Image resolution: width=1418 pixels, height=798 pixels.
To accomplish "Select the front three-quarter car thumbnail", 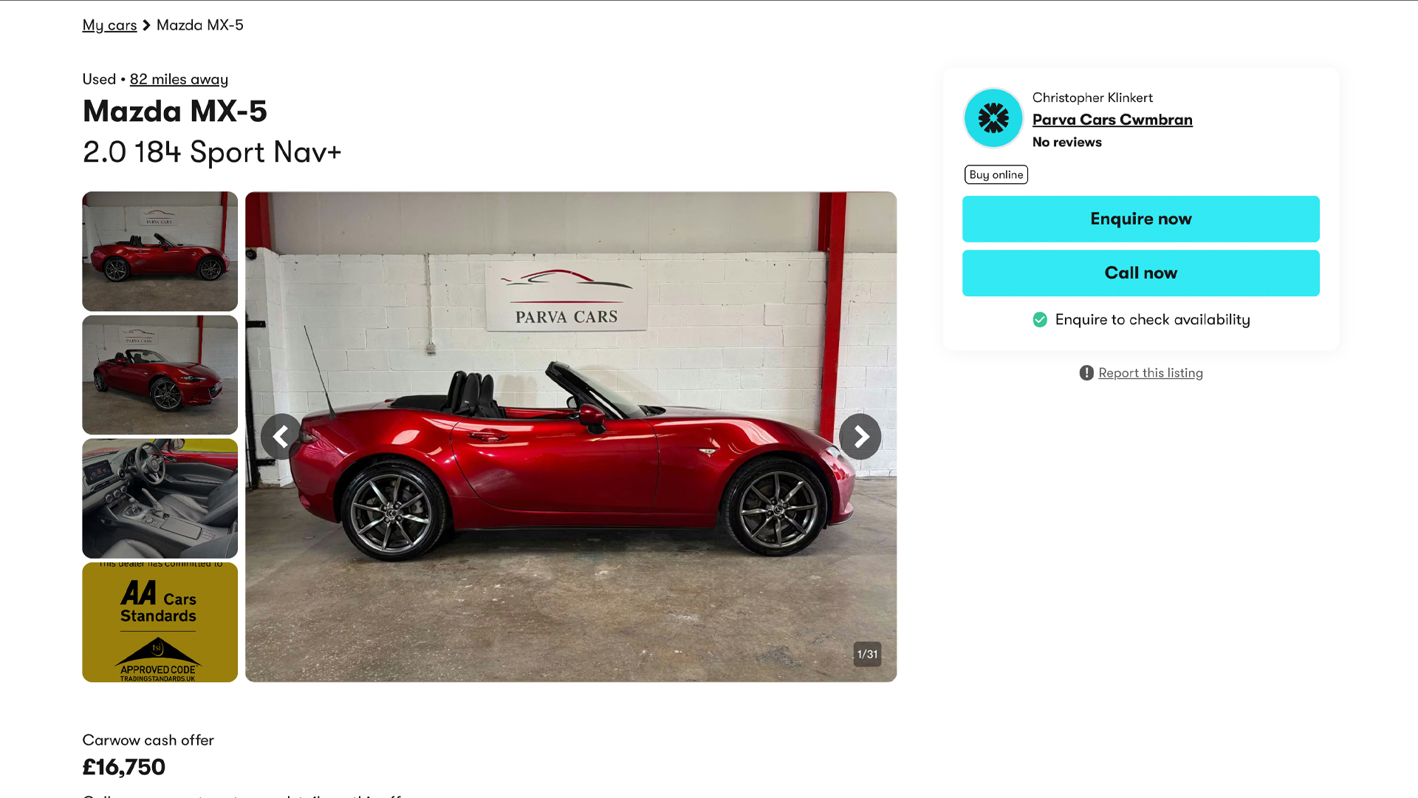I will pyautogui.click(x=160, y=375).
